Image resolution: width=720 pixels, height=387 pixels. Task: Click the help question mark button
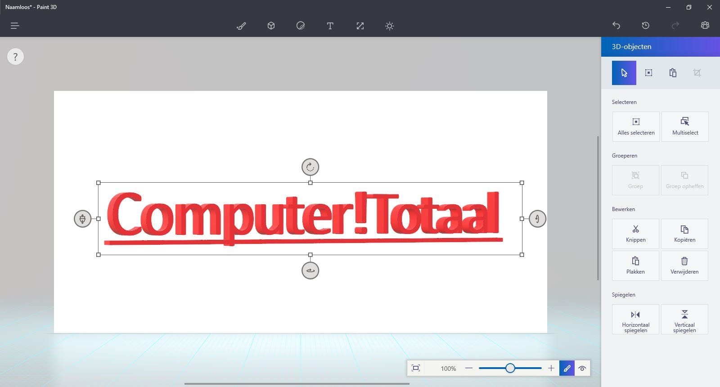tap(15, 57)
